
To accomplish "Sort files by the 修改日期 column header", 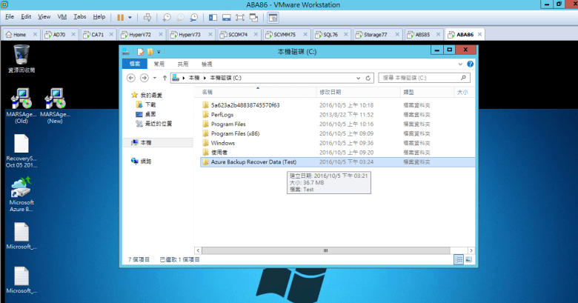I will [x=329, y=92].
